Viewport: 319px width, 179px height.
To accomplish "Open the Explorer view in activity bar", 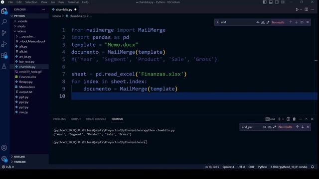I will coord(4,11).
